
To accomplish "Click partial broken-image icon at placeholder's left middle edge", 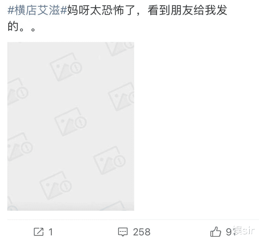I will (18, 91).
